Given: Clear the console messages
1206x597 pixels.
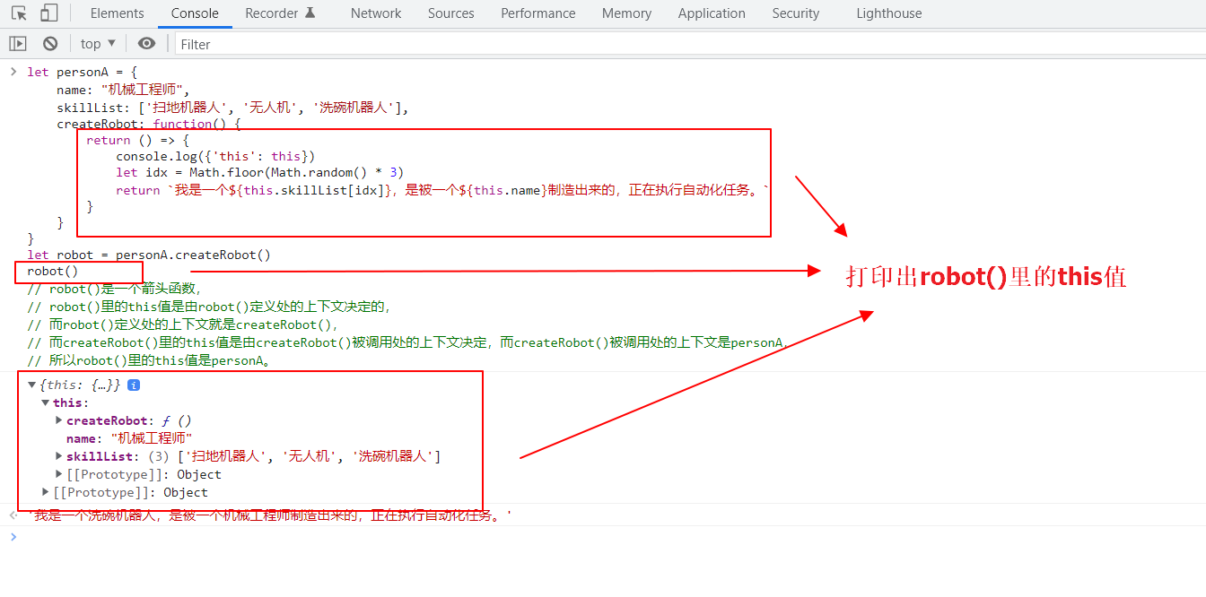Looking at the screenshot, I should 49,42.
